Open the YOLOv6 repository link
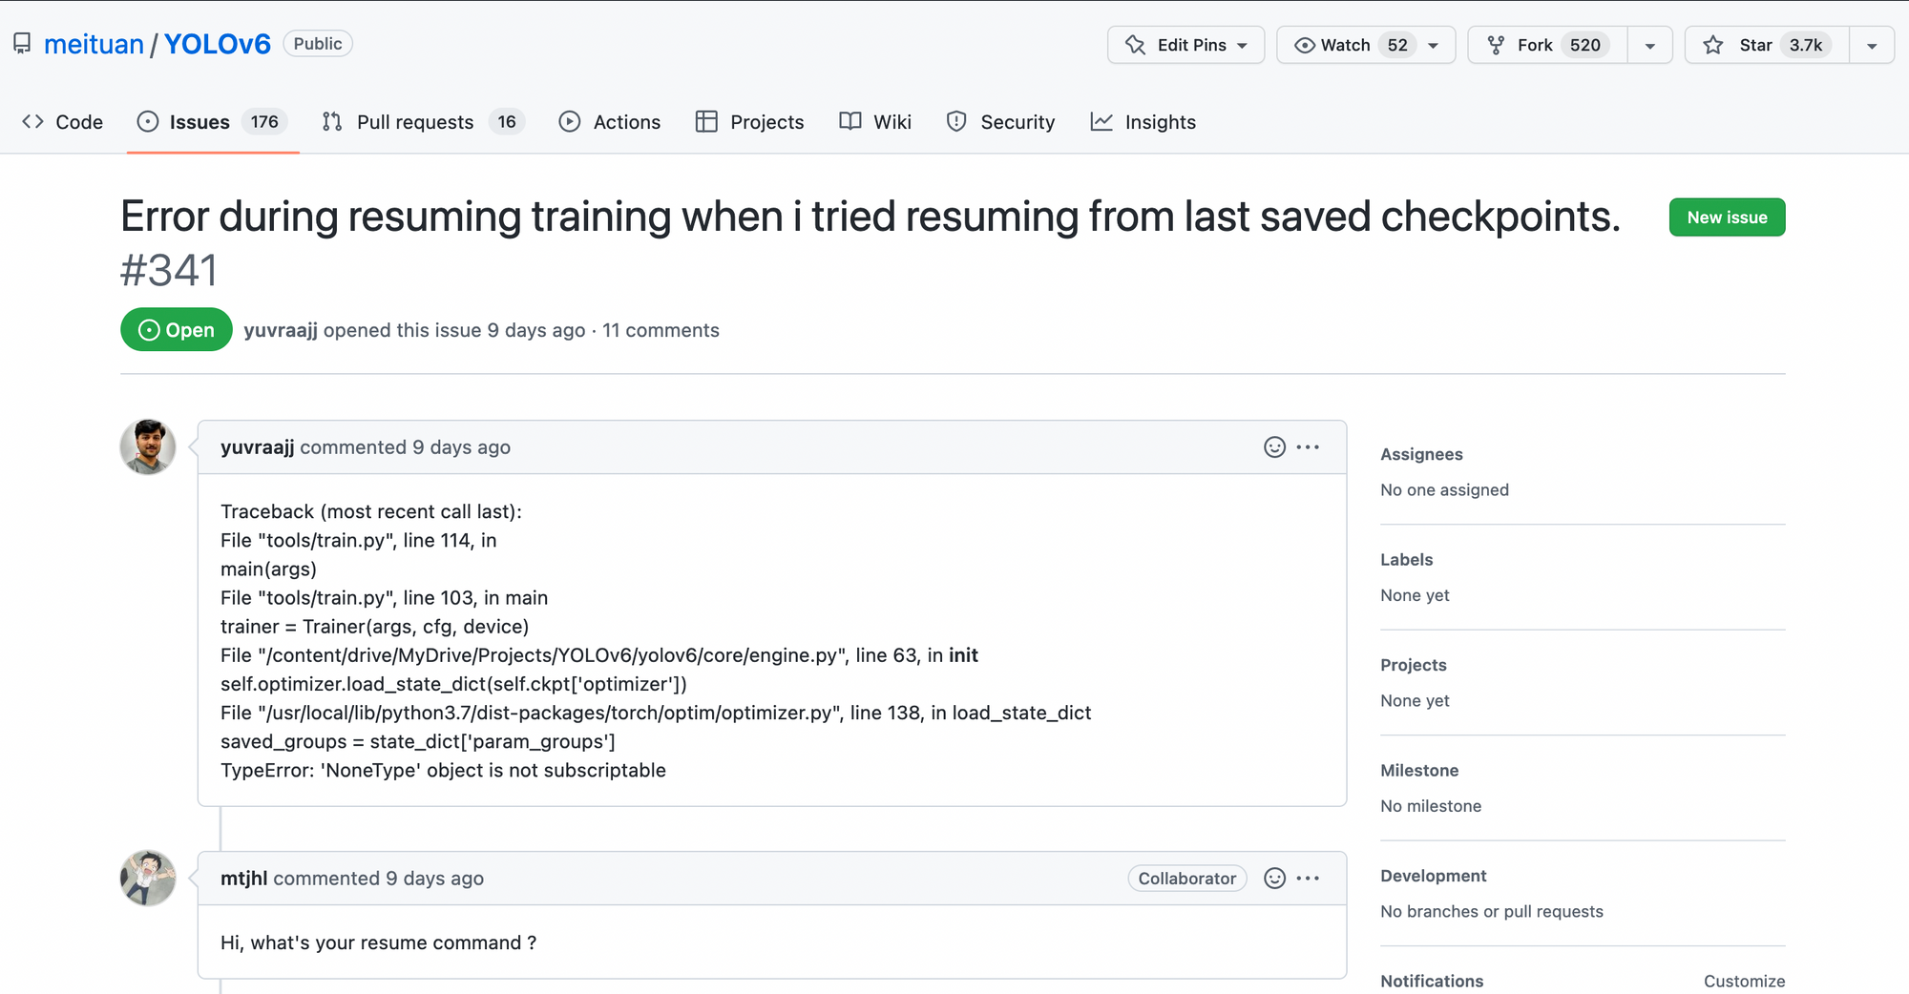The width and height of the screenshot is (1909, 994). 218,44
